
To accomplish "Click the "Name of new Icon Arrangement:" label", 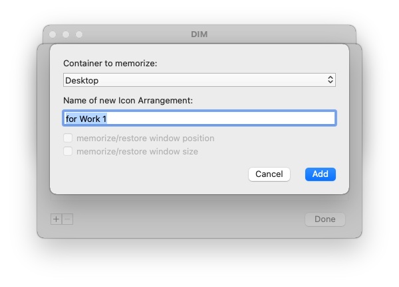I will (x=128, y=100).
